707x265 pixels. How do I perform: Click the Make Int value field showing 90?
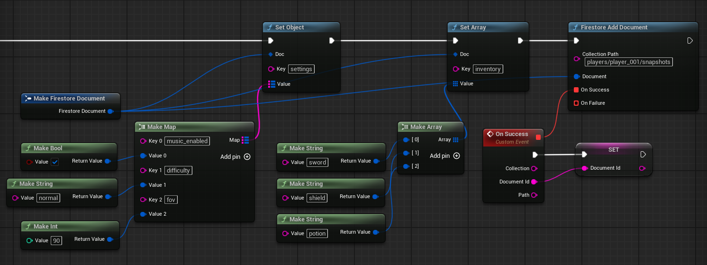(x=56, y=241)
